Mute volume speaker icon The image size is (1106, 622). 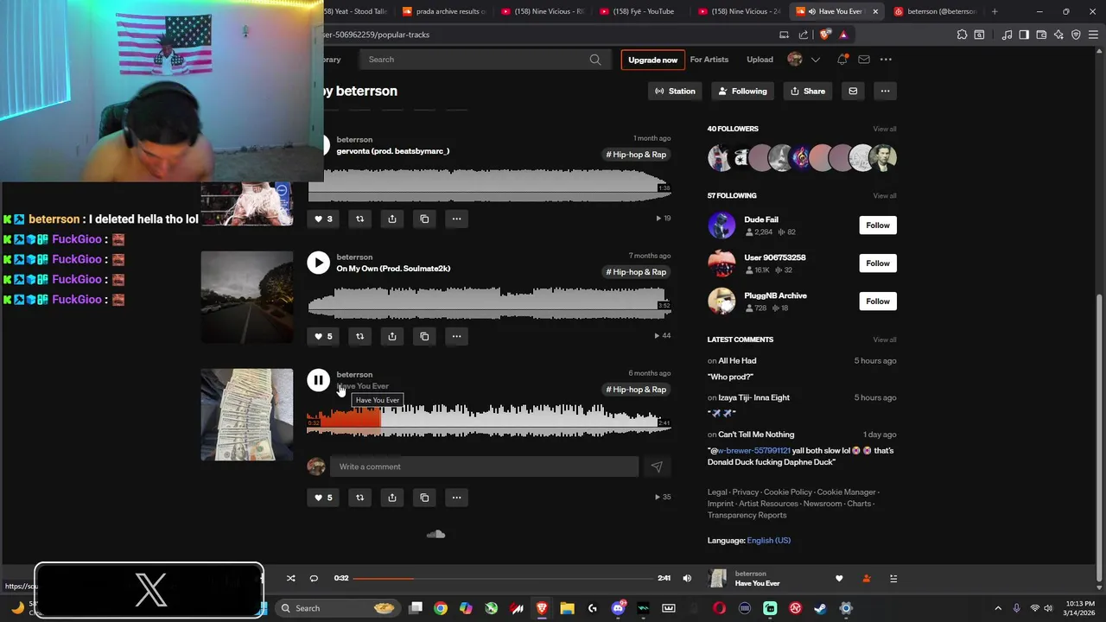coord(687,578)
